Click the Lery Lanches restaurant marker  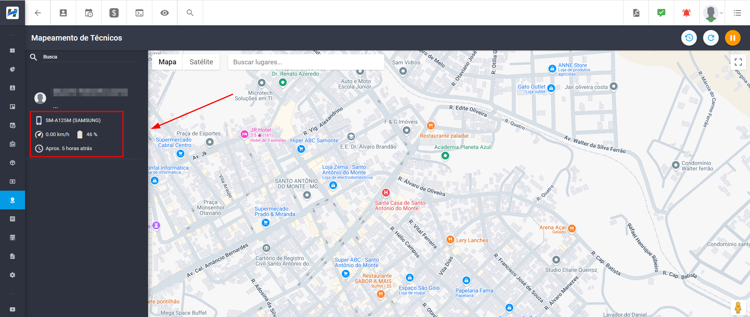click(450, 239)
